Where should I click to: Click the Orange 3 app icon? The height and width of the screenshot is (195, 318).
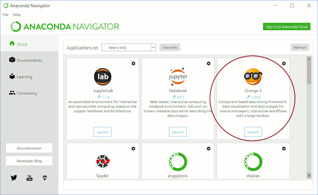tap(253, 77)
